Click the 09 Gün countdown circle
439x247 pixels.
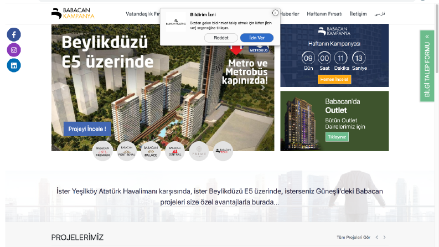(x=308, y=58)
